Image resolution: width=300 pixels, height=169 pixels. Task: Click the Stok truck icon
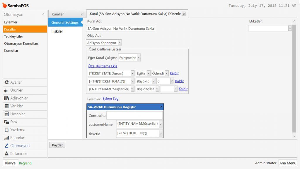(x=6, y=122)
